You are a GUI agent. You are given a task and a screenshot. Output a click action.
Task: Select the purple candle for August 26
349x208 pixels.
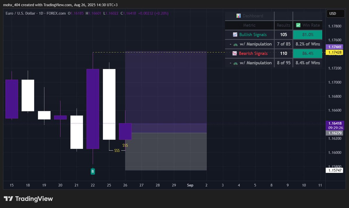click(125, 131)
